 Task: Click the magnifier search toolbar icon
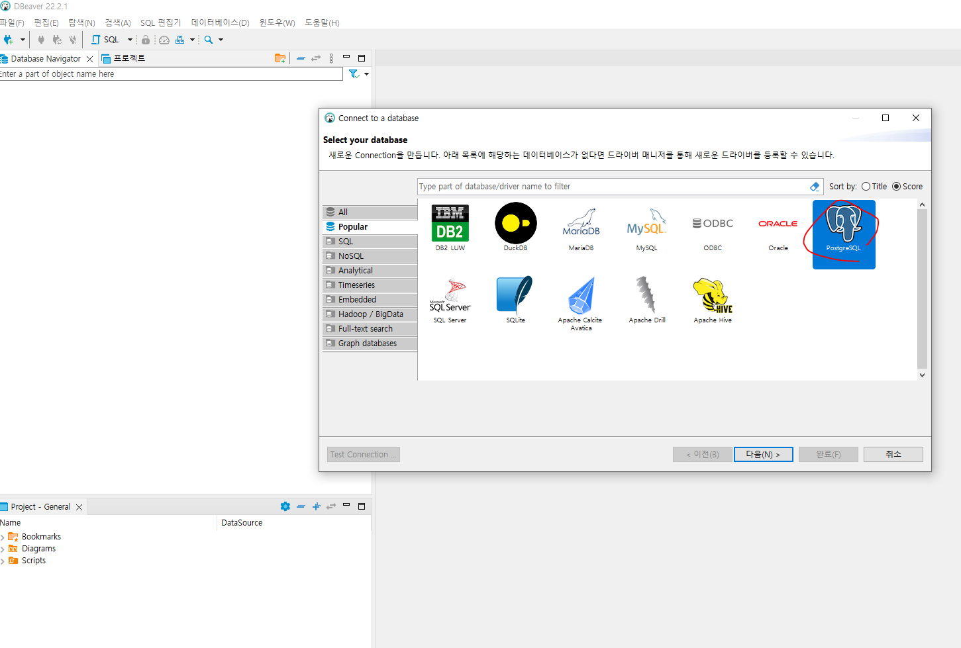click(x=209, y=40)
